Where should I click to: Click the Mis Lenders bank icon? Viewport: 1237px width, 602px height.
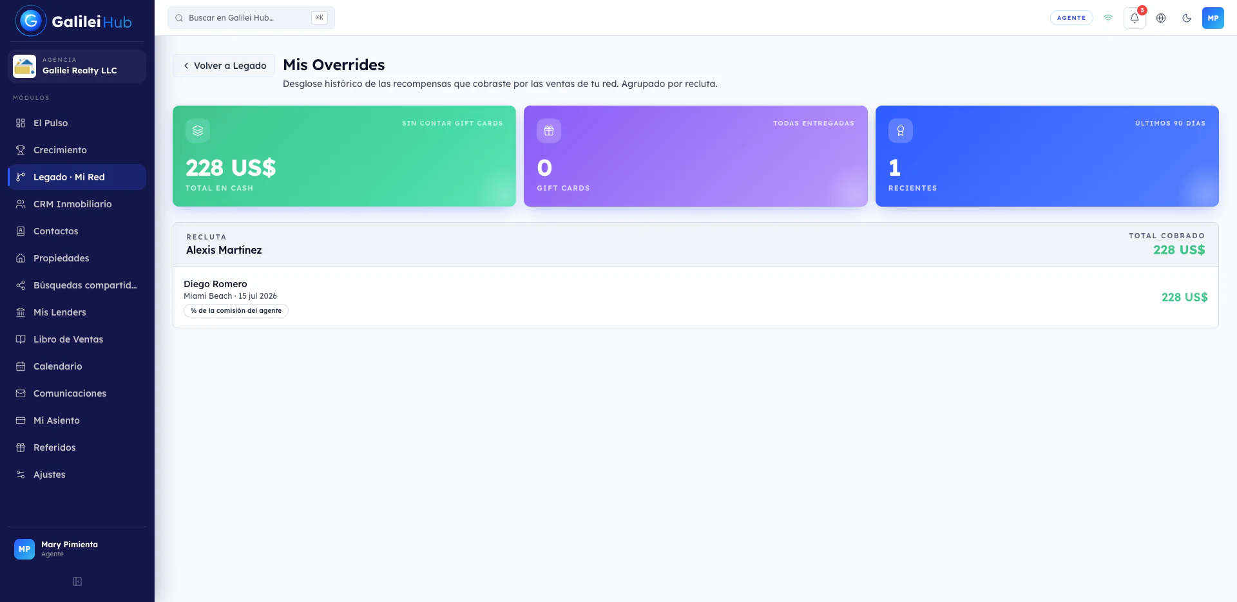point(21,312)
